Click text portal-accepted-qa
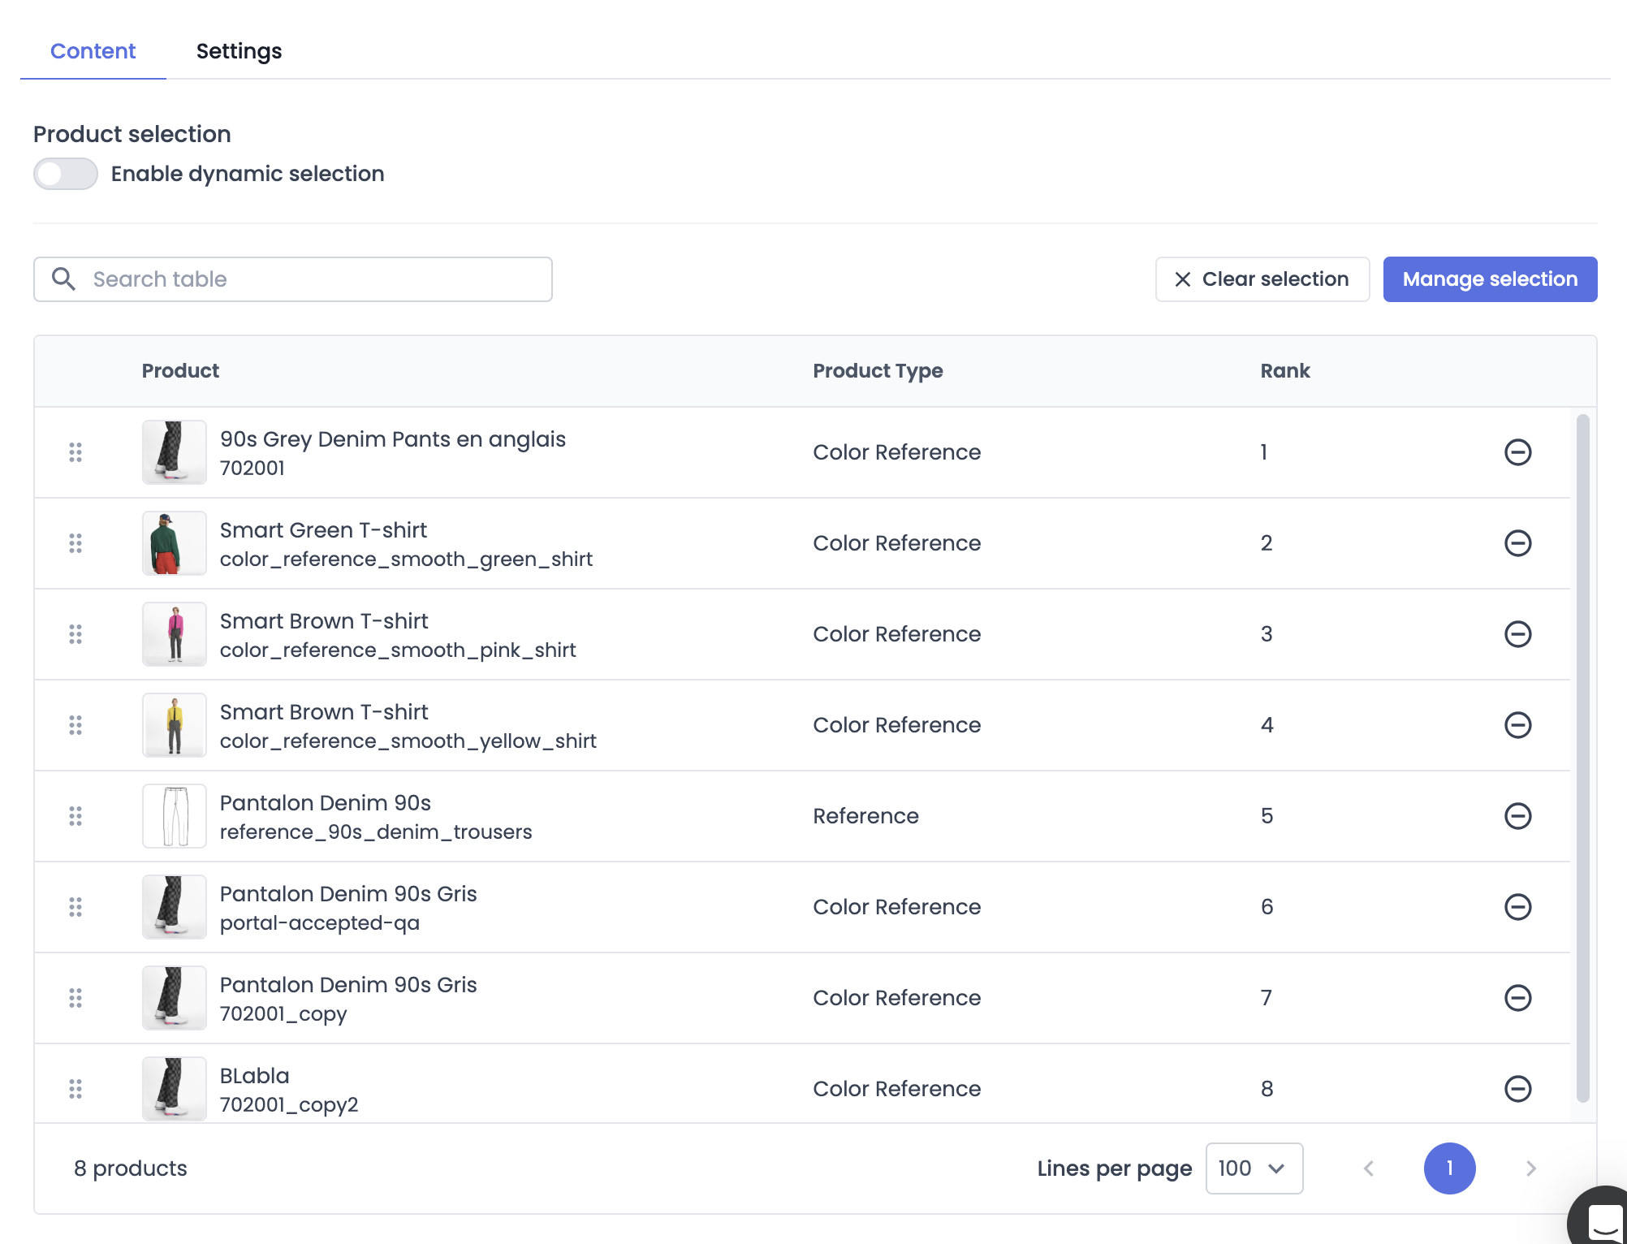The height and width of the screenshot is (1244, 1627). click(x=320, y=923)
